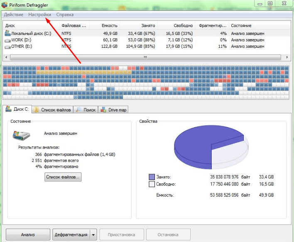The width and height of the screenshot is (294, 242).
Task: Sort by the Файловая система column header
Action: coord(74,25)
